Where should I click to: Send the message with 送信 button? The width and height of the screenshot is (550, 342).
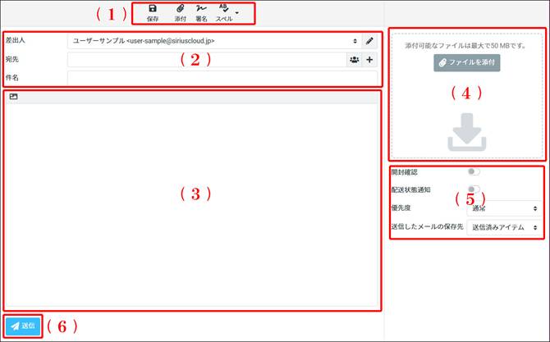pos(23,326)
